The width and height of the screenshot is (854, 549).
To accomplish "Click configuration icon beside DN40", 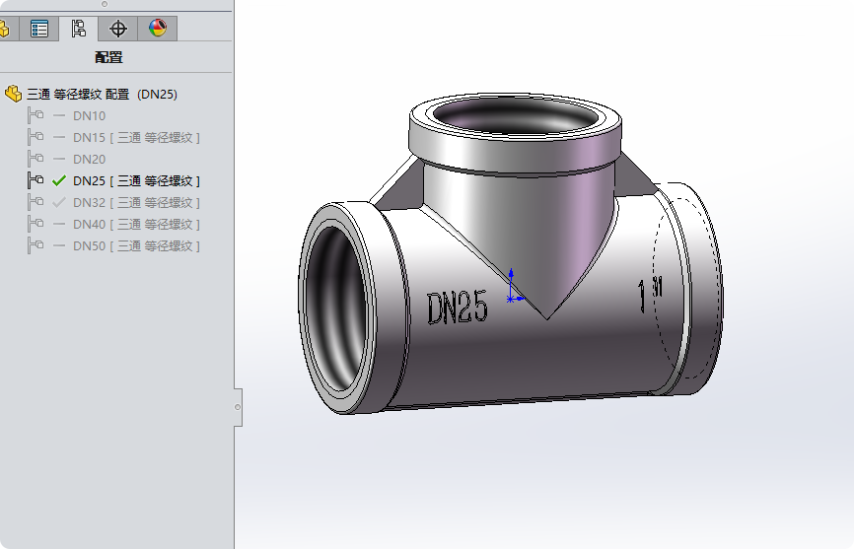I will (x=36, y=224).
